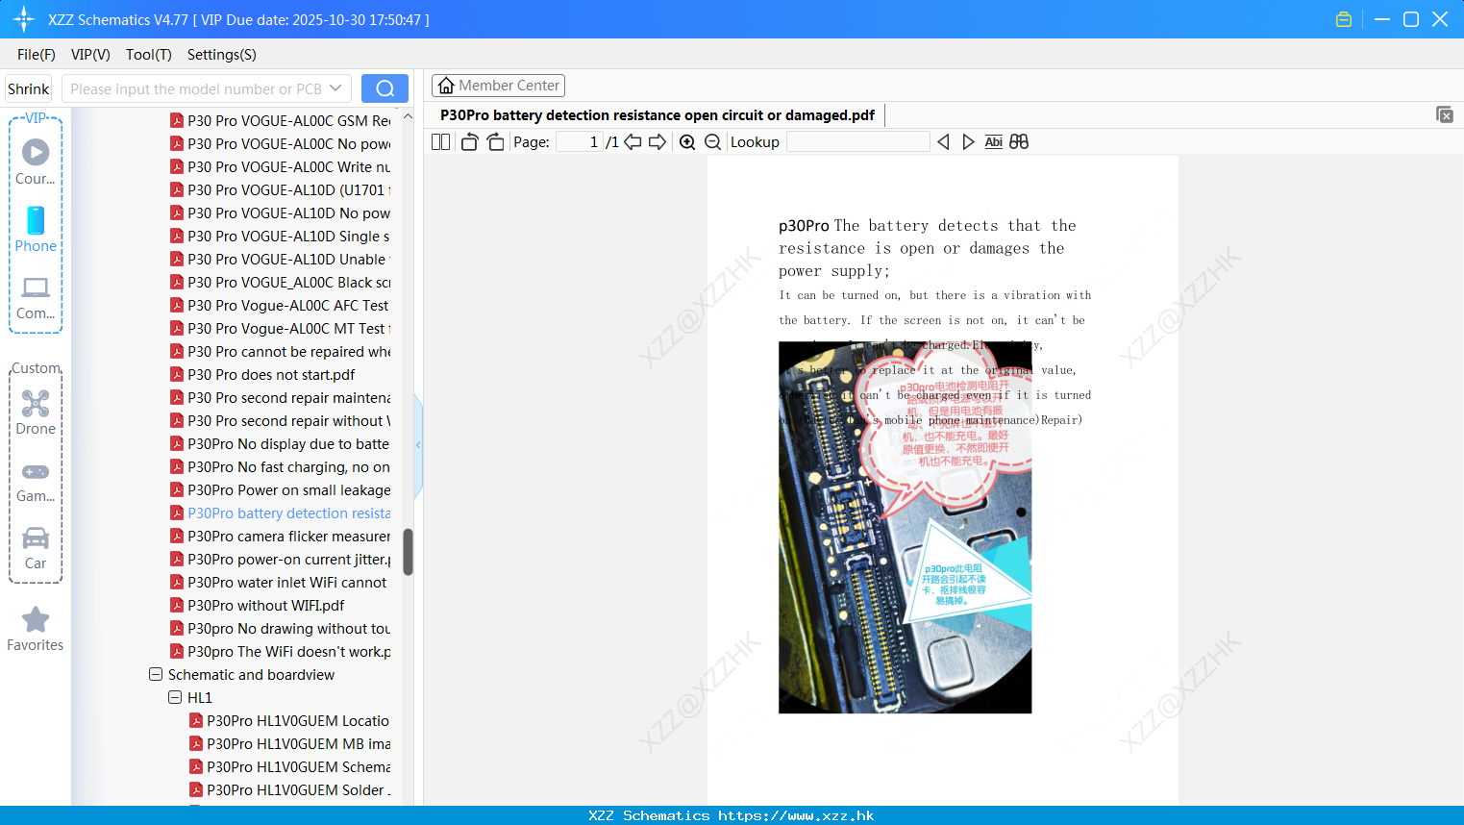Open the Settings(S) menu
This screenshot has height=825, width=1464.
222,55
